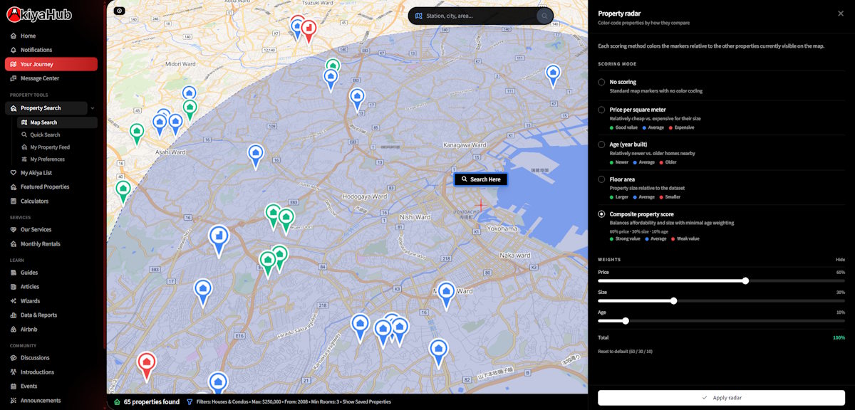This screenshot has height=410, width=855.
Task: Reset weights to default (60 / 30 / 10)
Action: pos(625,352)
